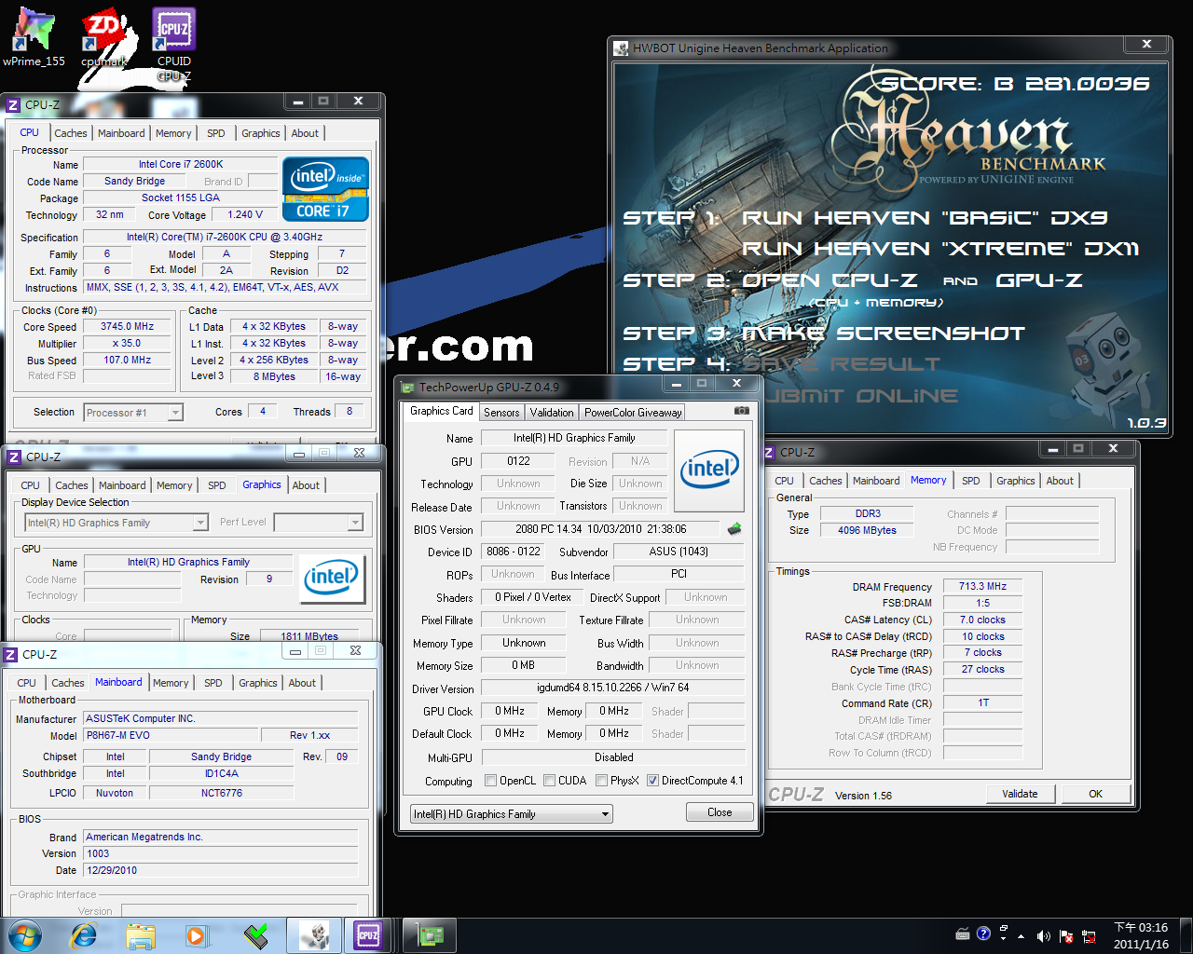This screenshot has height=954, width=1193.
Task: Open Windows Explorer from taskbar
Action: pyautogui.click(x=141, y=935)
